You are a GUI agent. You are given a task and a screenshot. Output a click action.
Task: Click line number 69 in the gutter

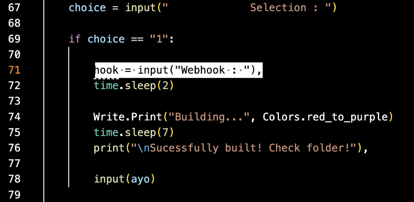15,39
